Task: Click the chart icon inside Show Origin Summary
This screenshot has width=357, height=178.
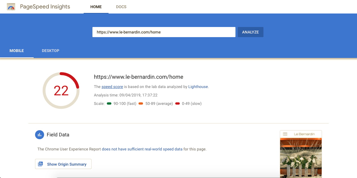Action: (40, 164)
